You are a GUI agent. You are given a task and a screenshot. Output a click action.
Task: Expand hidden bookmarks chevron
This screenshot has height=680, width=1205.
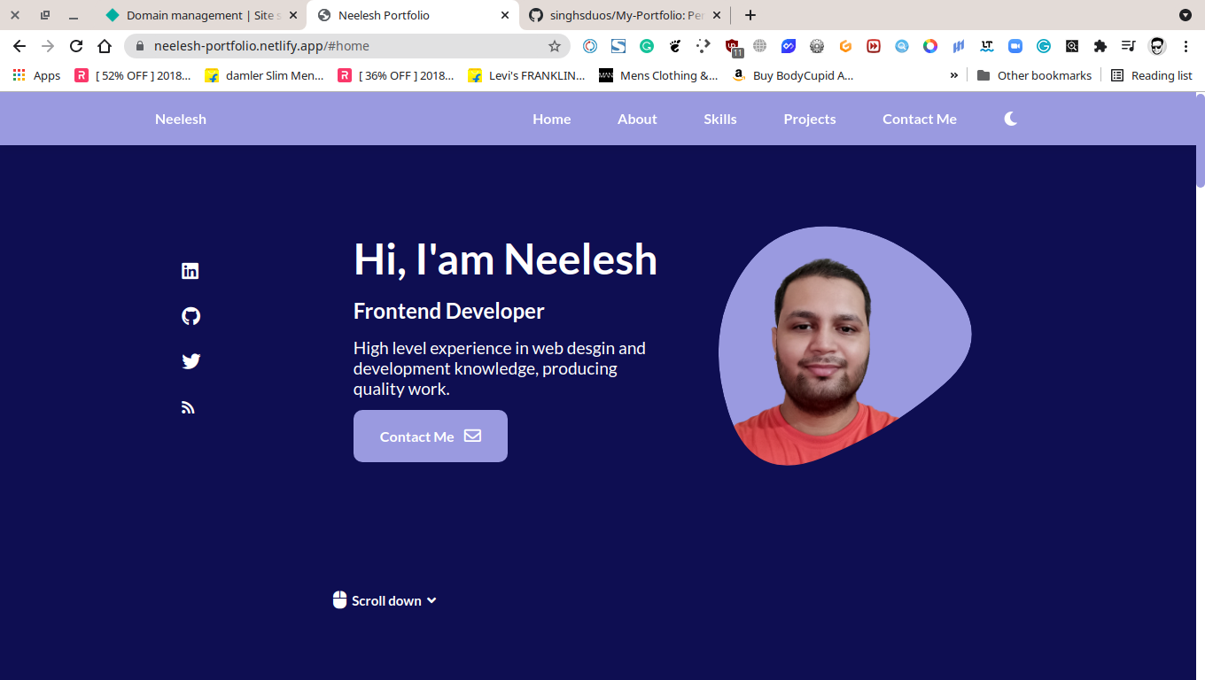954,75
